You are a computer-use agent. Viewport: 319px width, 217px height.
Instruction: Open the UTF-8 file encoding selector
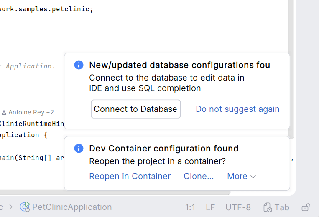[x=238, y=207]
